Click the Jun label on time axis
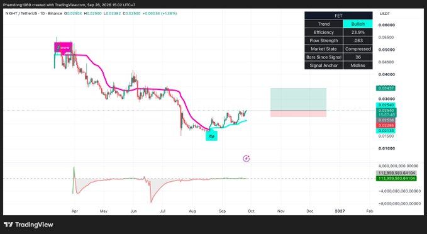The height and width of the screenshot is (234, 427). (133, 211)
